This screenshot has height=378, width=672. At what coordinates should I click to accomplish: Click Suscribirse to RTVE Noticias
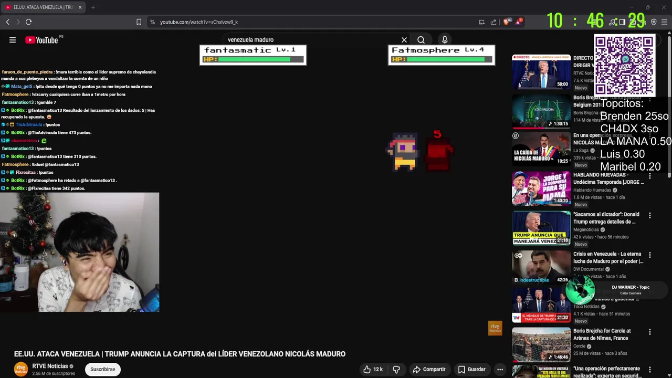pos(102,370)
